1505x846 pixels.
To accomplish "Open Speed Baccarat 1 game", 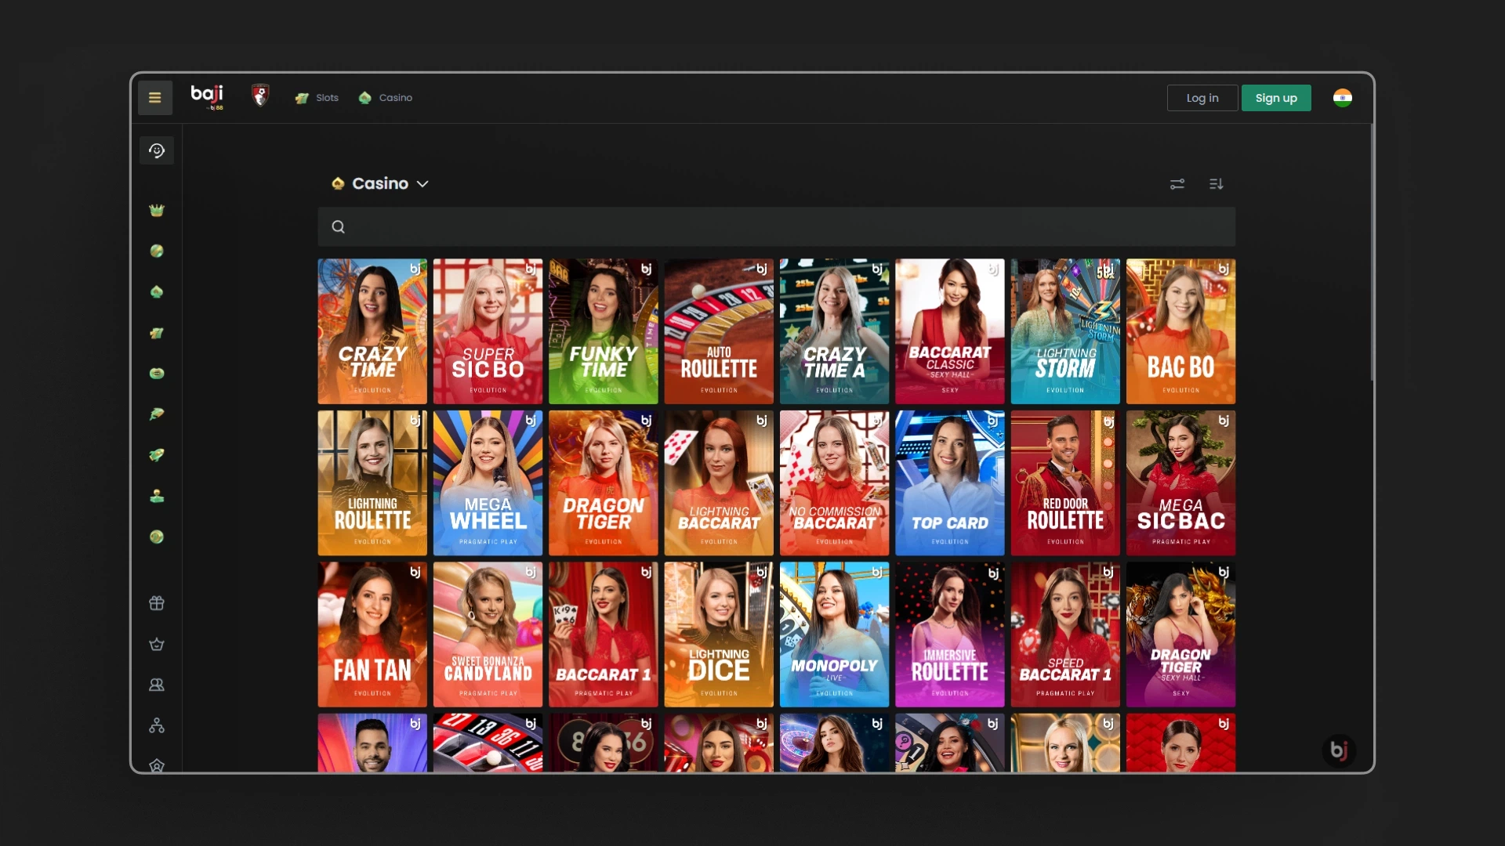I will coord(1065,634).
